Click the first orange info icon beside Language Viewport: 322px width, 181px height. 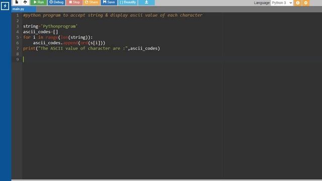(x=298, y=3)
